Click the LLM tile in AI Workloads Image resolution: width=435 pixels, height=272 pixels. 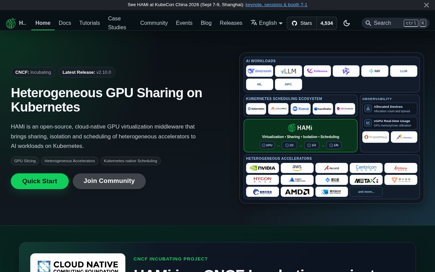pyautogui.click(x=404, y=71)
